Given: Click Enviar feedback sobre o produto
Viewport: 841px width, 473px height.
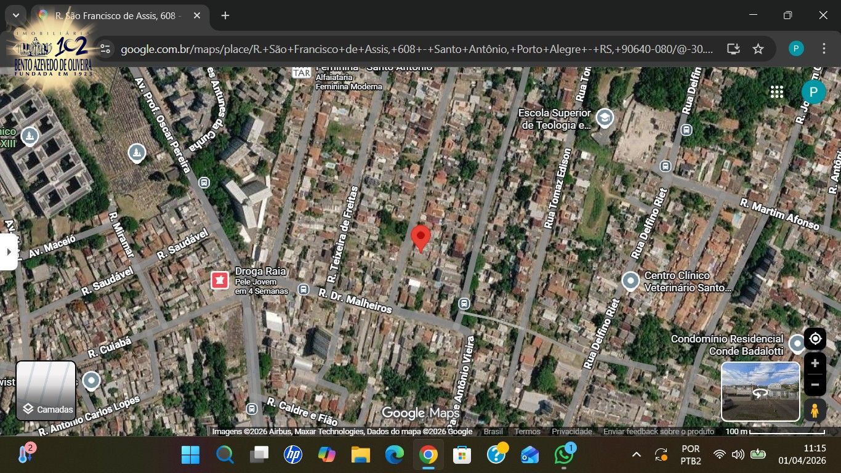Looking at the screenshot, I should 658,432.
